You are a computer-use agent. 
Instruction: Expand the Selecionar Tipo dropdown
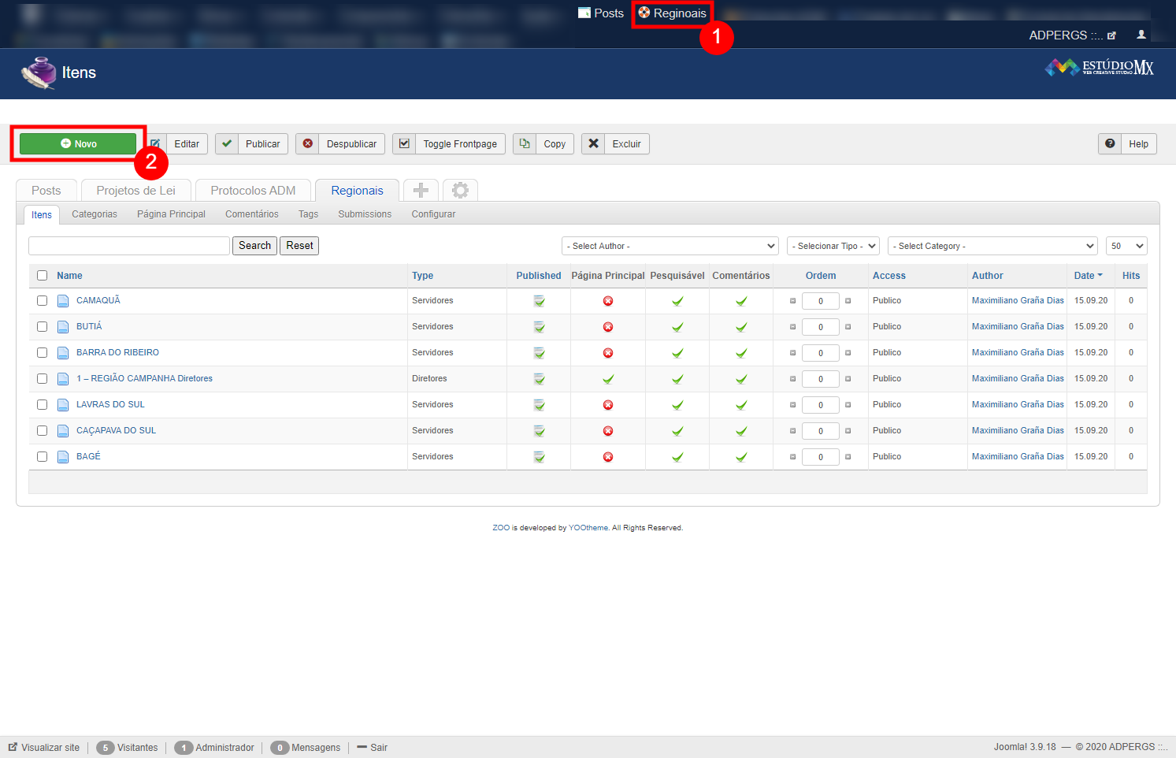pos(833,246)
